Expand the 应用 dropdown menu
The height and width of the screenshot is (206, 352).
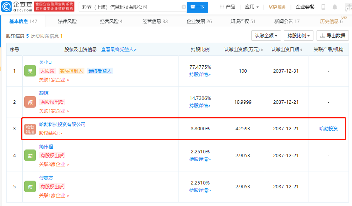point(252,7)
